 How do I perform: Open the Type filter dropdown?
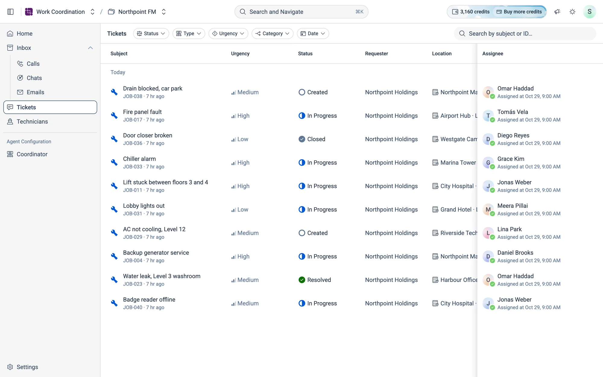pyautogui.click(x=189, y=33)
